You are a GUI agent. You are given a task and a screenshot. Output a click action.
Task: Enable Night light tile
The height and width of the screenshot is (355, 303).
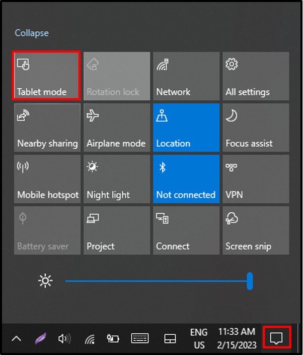[x=116, y=179]
